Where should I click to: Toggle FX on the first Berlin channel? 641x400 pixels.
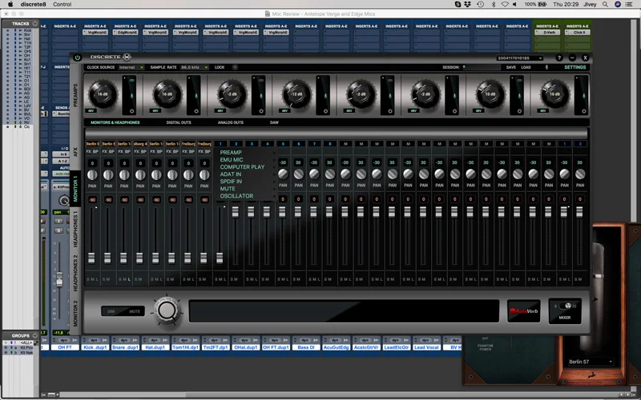point(89,151)
